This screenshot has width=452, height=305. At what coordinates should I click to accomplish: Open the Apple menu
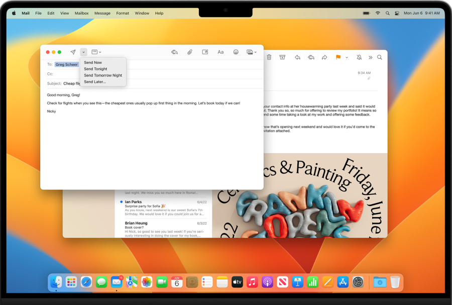[x=14, y=13]
